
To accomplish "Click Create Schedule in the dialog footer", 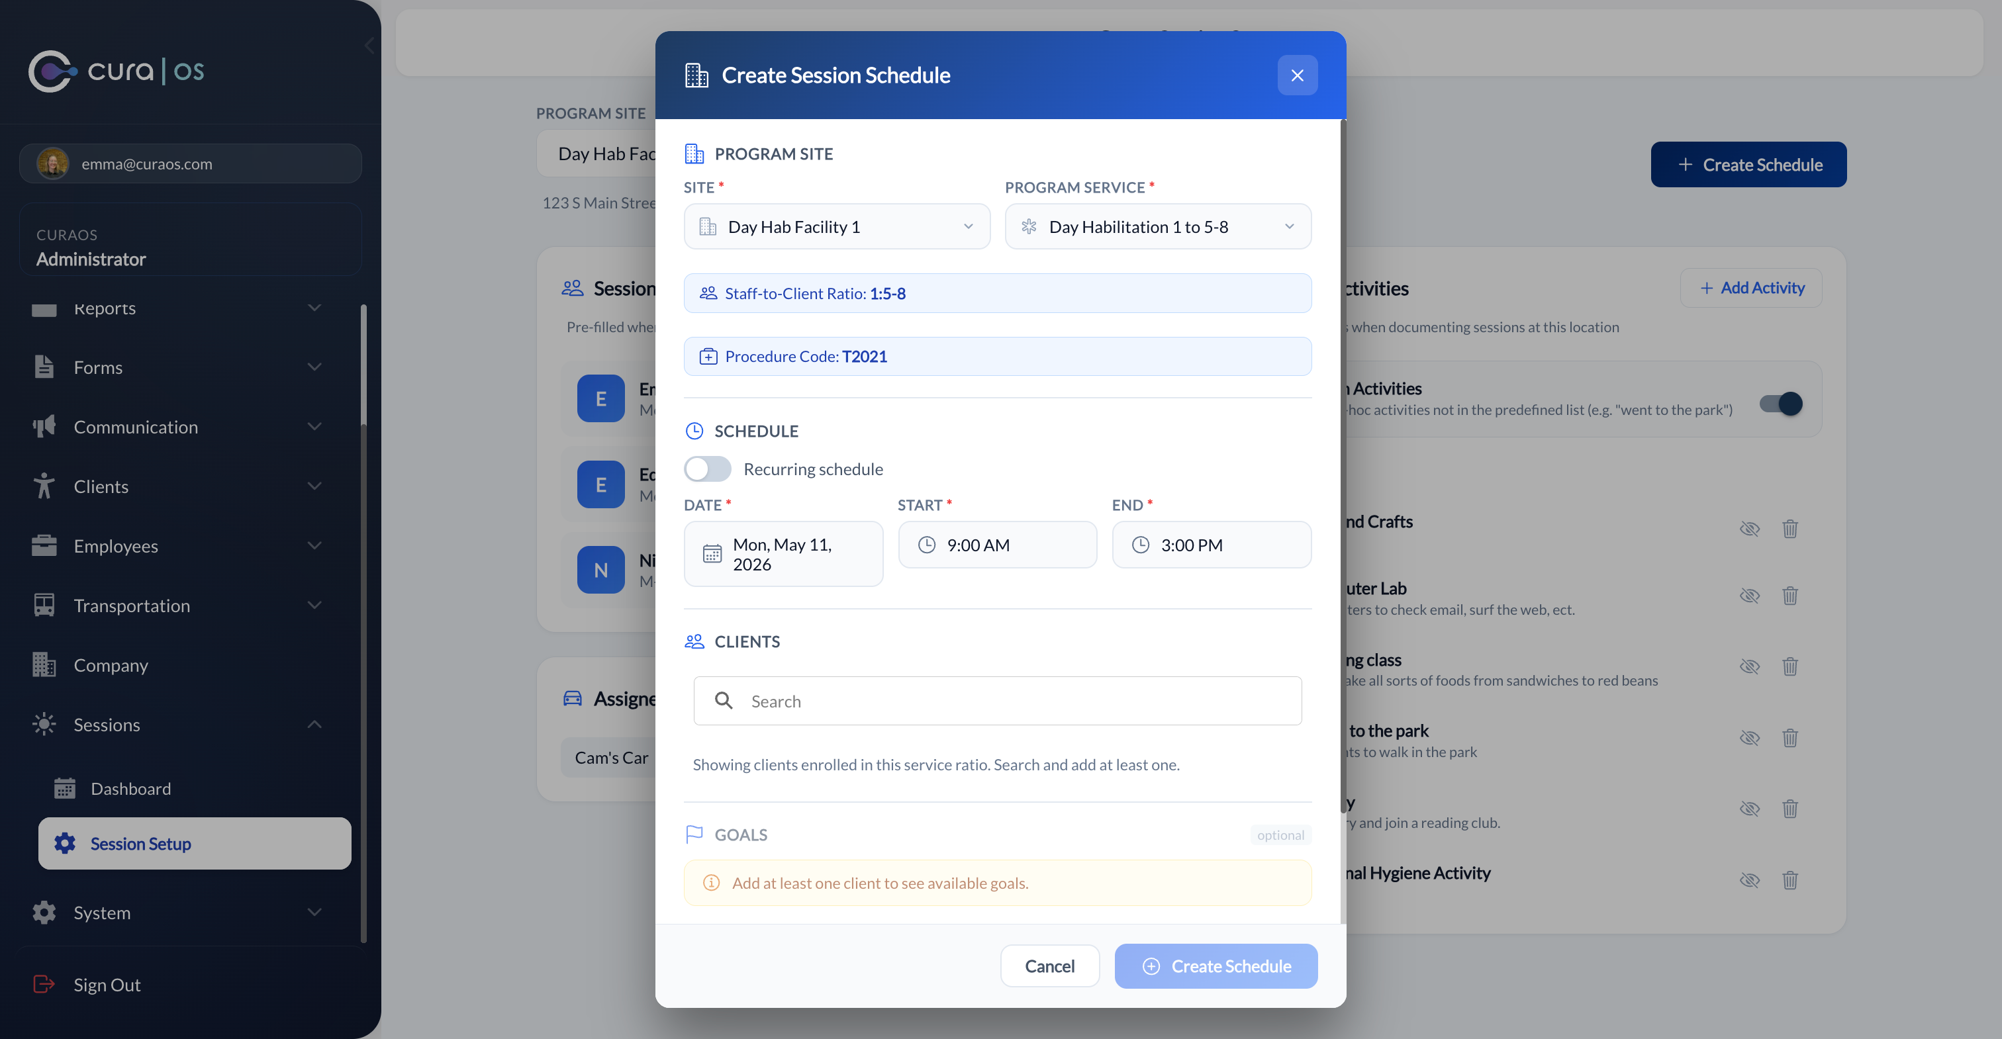I will 1215,966.
